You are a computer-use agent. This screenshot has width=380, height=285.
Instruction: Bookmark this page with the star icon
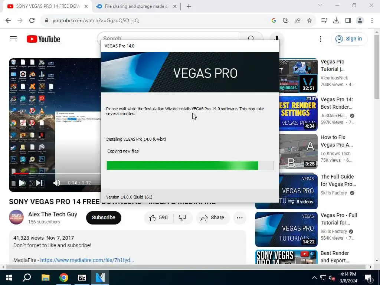pos(309,21)
